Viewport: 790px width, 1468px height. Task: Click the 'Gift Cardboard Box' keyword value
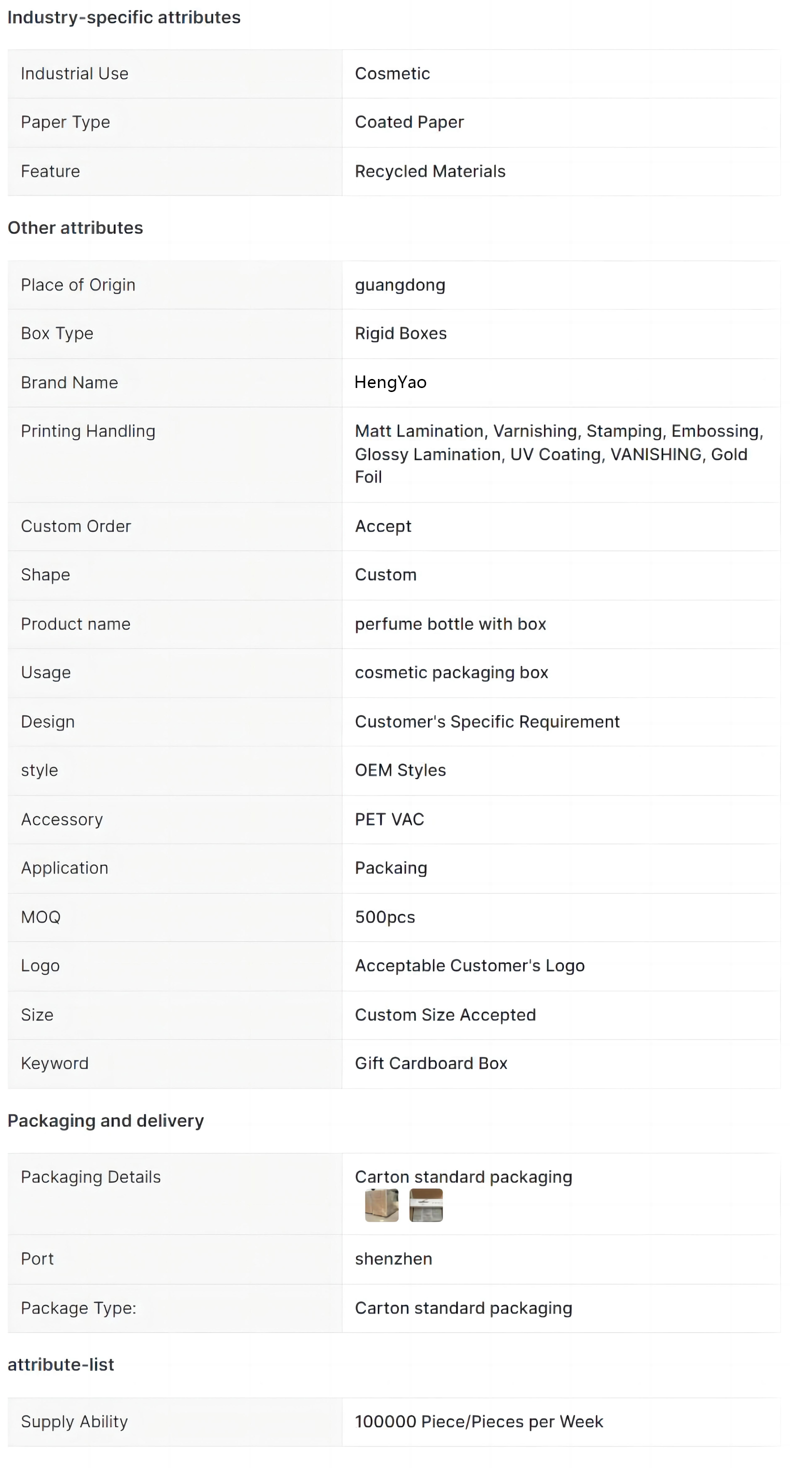point(431,1063)
